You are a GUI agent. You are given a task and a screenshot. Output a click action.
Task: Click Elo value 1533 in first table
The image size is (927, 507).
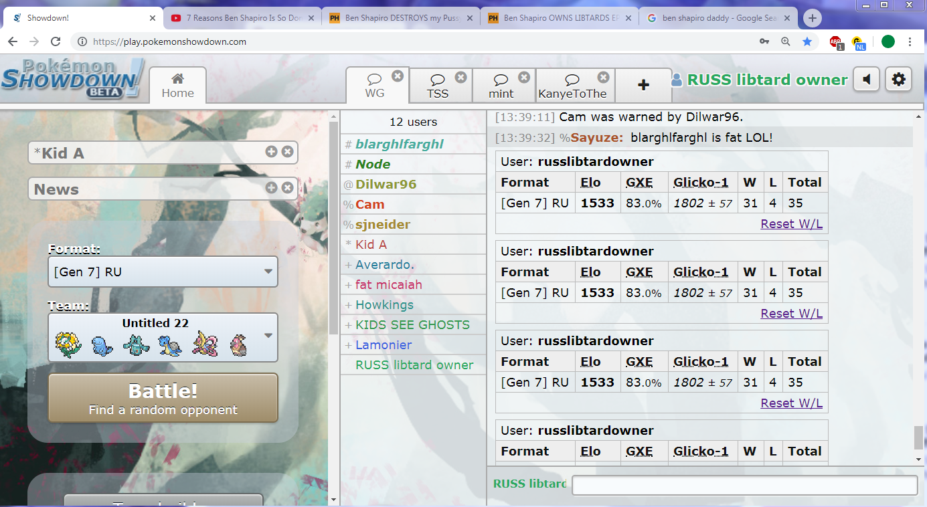597,203
